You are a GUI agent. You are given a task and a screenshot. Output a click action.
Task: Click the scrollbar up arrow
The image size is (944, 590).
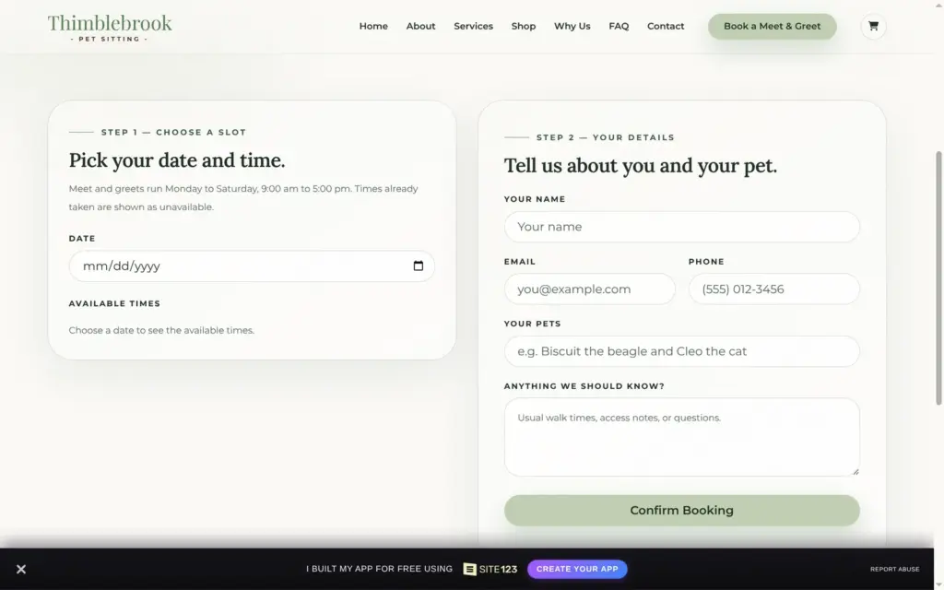938,5
